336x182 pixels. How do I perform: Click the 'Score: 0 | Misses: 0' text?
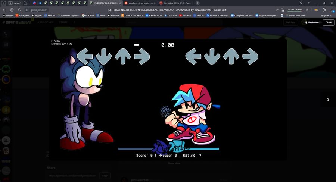tap(157, 156)
